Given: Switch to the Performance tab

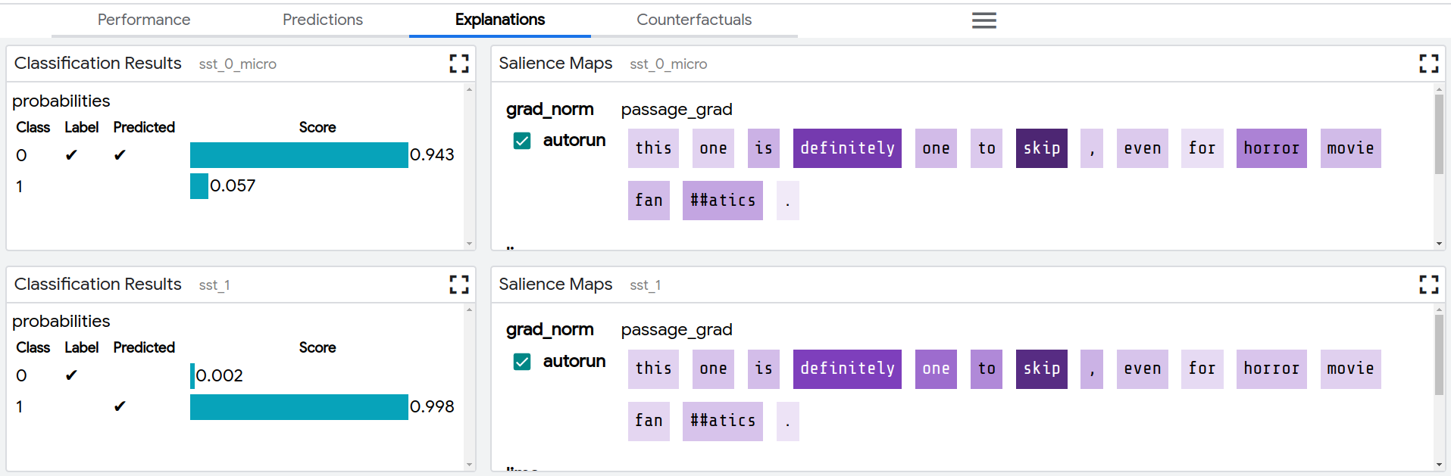Looking at the screenshot, I should tap(144, 20).
